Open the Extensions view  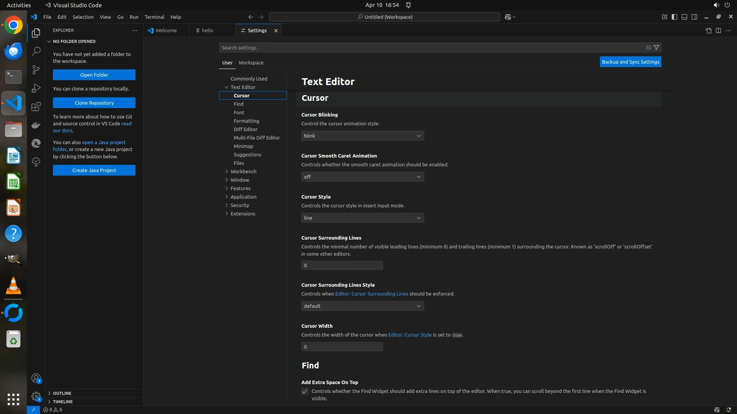coord(36,107)
